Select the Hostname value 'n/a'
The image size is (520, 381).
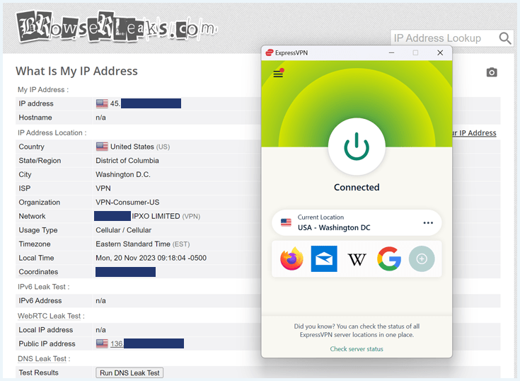pos(100,118)
